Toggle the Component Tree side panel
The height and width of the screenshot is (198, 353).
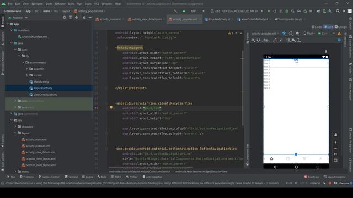248,155
